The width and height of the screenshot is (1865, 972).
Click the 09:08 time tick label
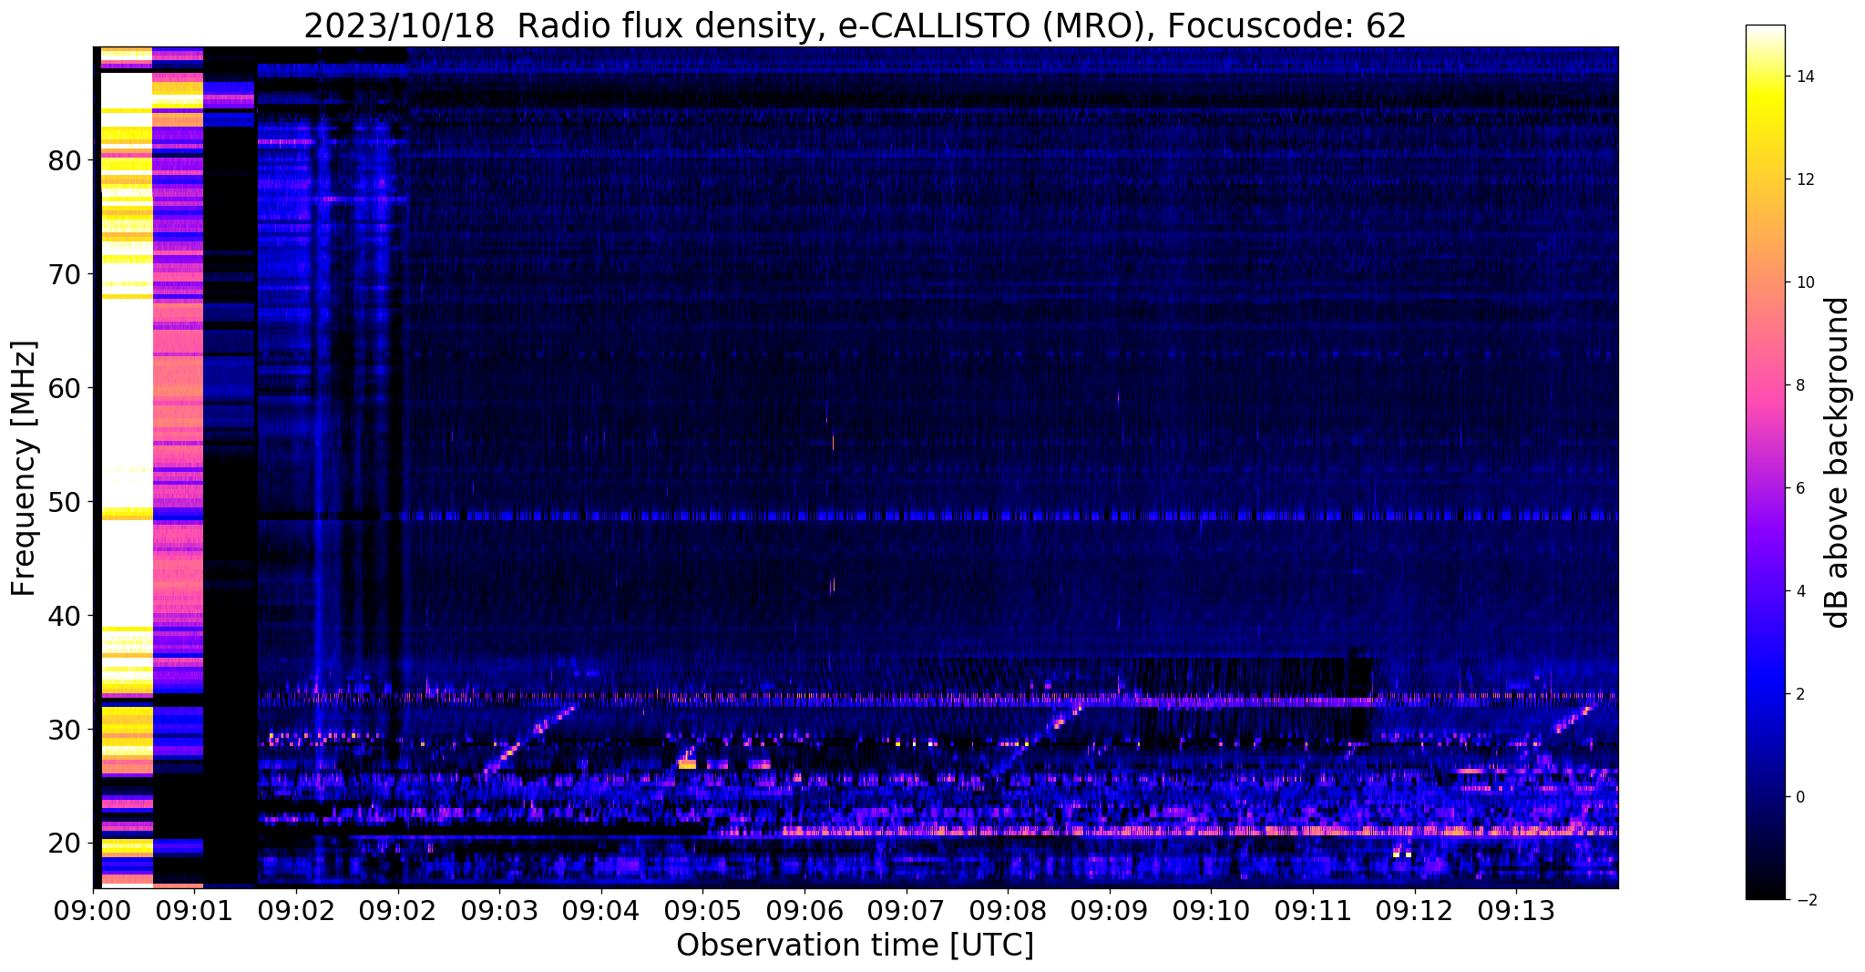click(x=1008, y=910)
